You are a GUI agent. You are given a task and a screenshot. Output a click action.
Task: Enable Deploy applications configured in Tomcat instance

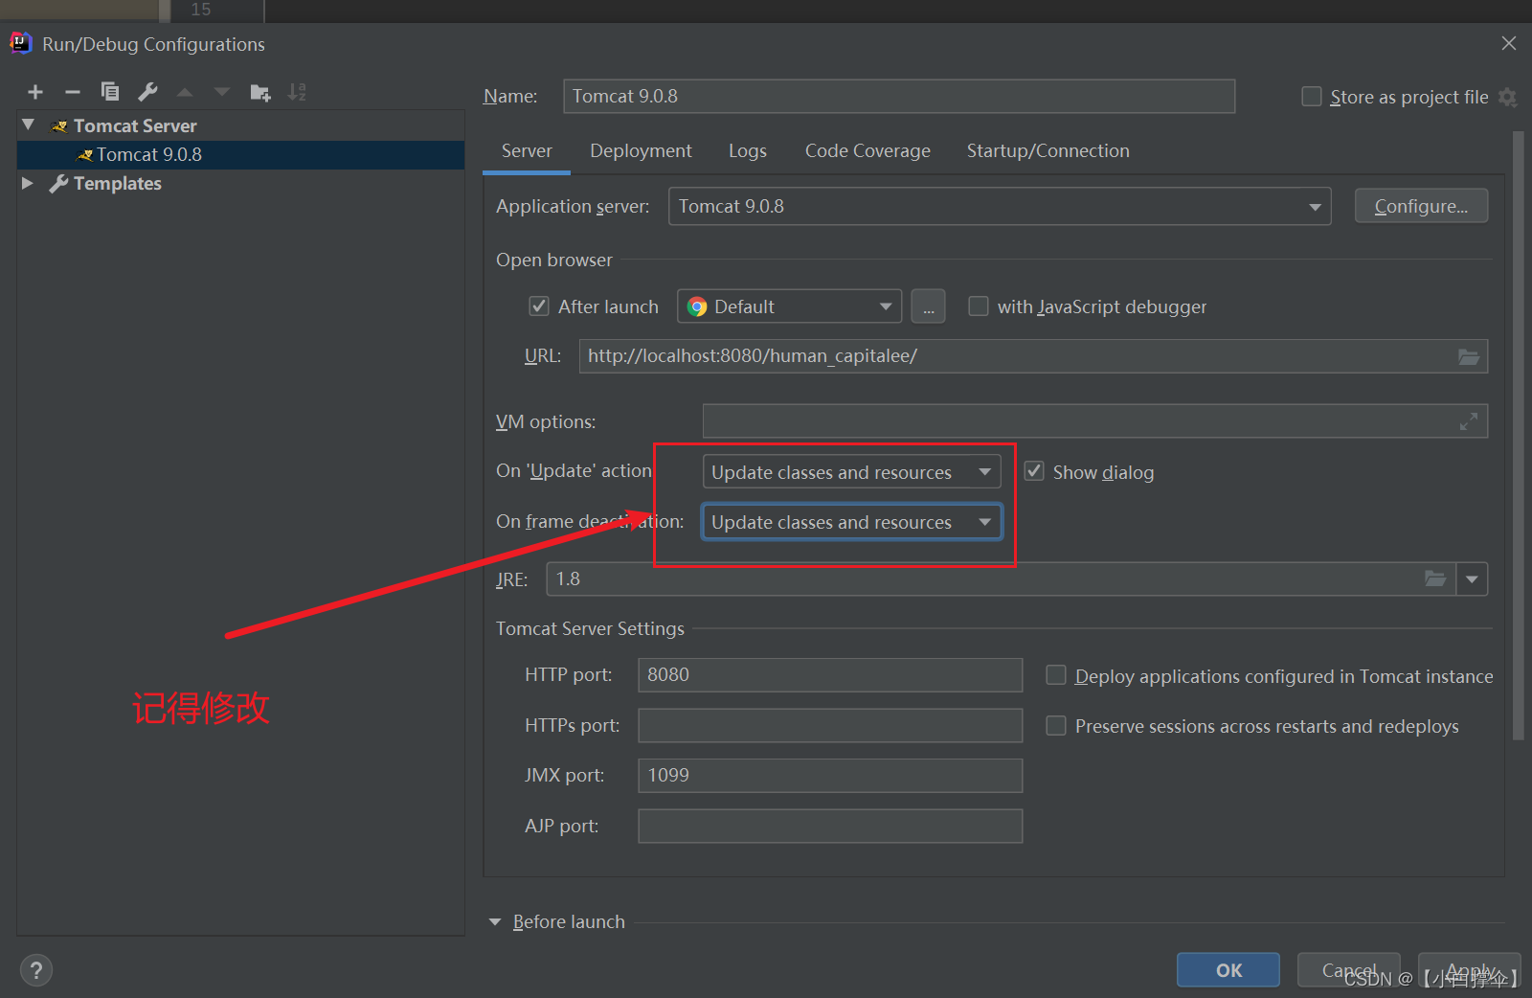tap(1056, 675)
